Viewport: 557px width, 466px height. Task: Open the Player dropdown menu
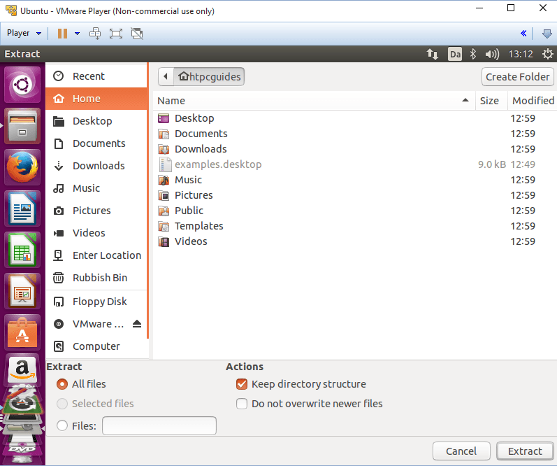[24, 33]
